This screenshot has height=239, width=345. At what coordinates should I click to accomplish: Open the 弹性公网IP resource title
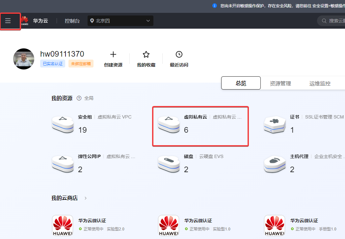tap(89, 156)
